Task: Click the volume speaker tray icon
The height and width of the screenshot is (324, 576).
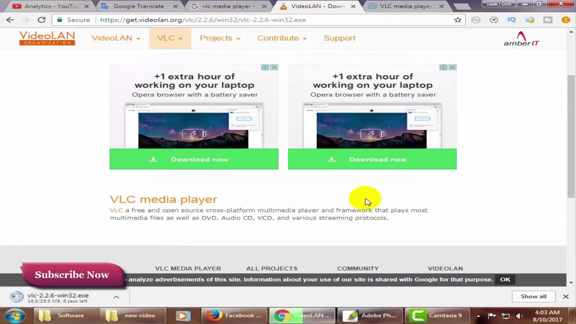Action: pos(519,316)
